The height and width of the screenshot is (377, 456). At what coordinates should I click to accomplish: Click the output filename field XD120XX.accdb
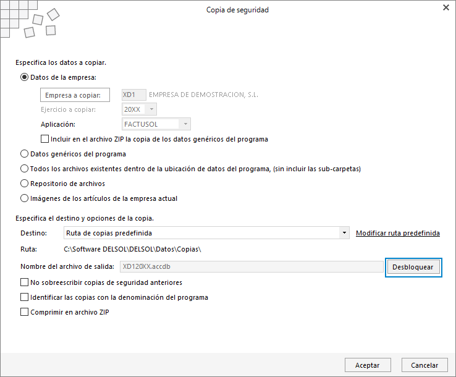251,266
